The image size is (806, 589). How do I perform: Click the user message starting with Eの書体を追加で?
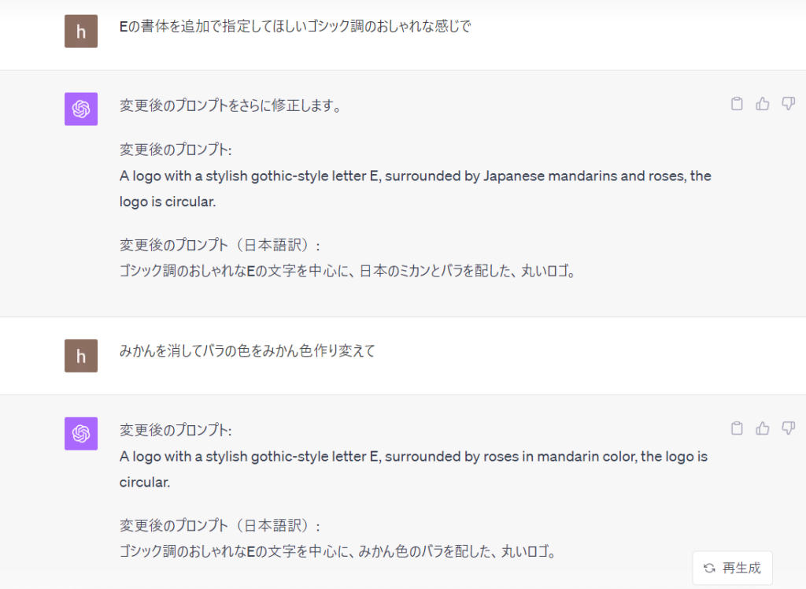(295, 27)
